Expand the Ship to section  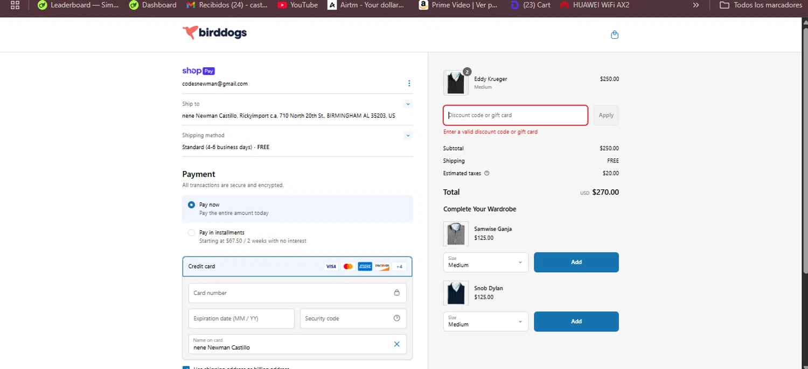click(408, 104)
